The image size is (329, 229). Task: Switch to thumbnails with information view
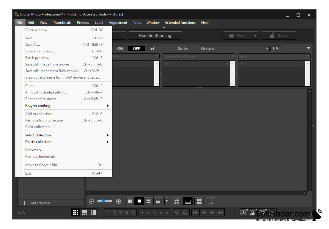pyautogui.click(x=149, y=201)
